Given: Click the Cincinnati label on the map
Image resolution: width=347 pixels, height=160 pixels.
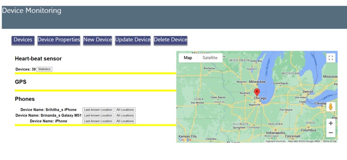Looking at the screenshot, I should 293,136.
